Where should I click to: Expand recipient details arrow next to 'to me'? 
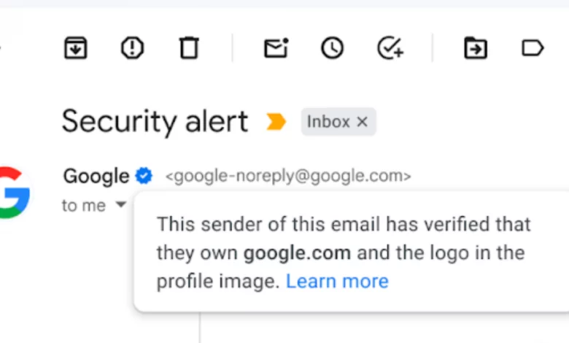(121, 204)
